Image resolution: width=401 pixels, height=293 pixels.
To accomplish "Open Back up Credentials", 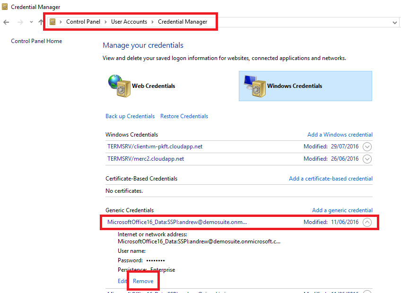I will 130,116.
